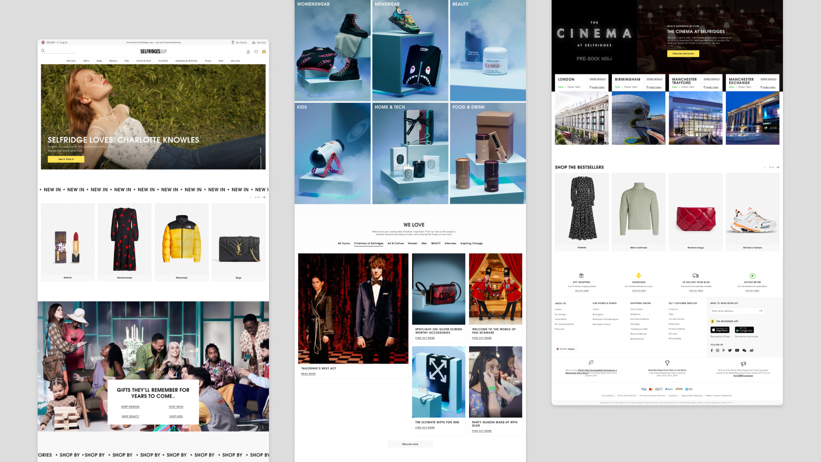Screen dimensions: 821x462
Task: Open the Pinterest social icon
Action: click(x=724, y=350)
